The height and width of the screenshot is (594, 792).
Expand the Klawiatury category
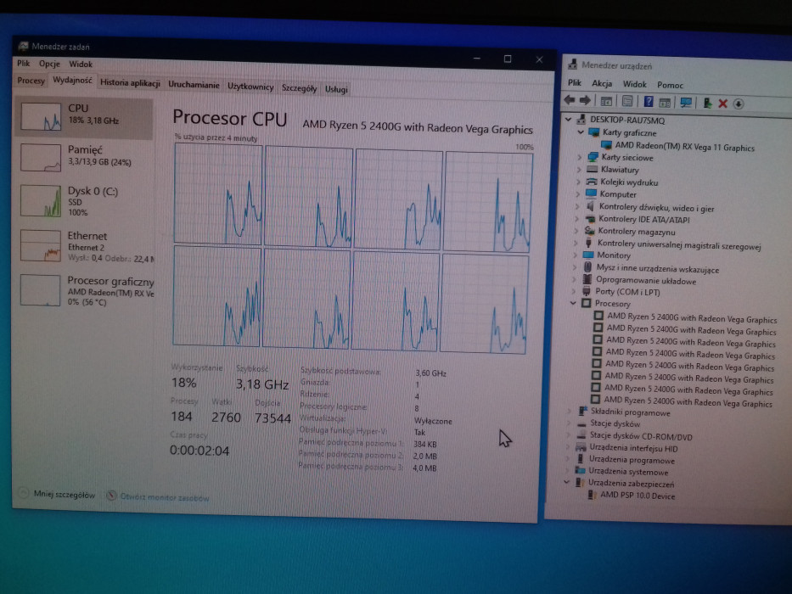pyautogui.click(x=579, y=169)
